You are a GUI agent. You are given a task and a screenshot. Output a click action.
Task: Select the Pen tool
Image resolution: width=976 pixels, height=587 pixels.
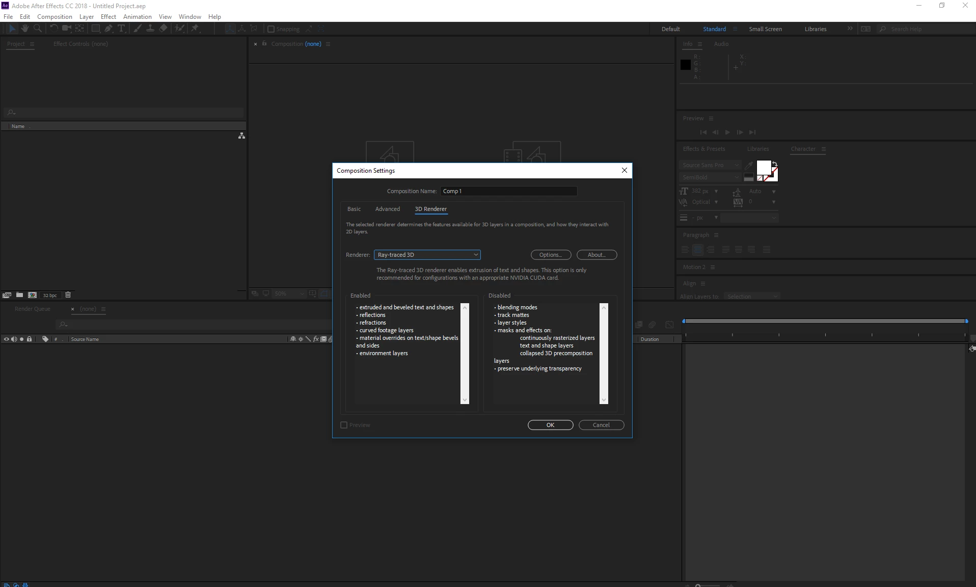tap(109, 29)
